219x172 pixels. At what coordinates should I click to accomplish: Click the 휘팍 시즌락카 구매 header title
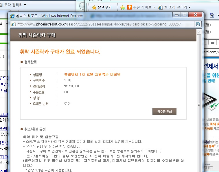[x=37, y=35]
